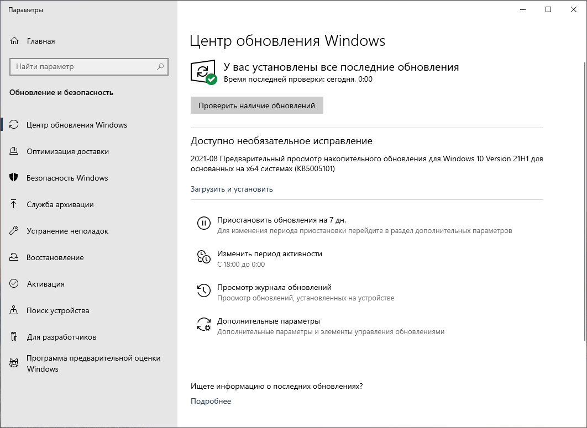The image size is (587, 428).
Task: Open Центр обновления Windows section
Action: click(x=77, y=125)
